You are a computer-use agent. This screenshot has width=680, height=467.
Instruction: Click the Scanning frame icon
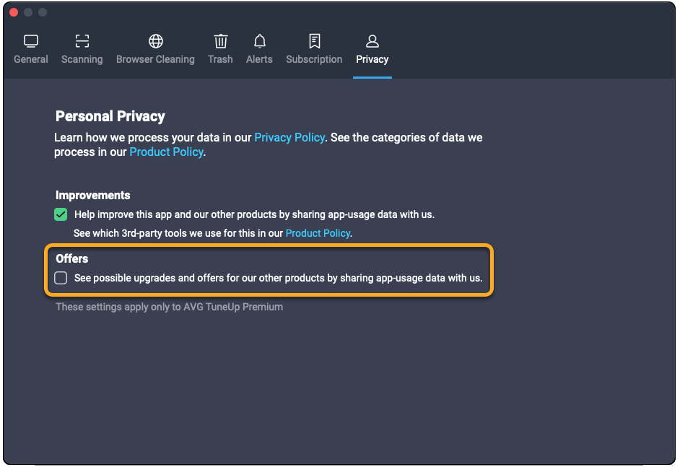pyautogui.click(x=82, y=41)
